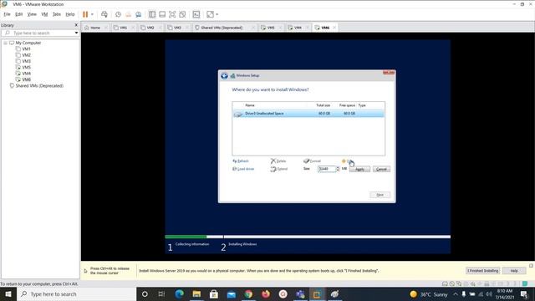Select VM6 in the Library tree
The image size is (535, 301).
coord(26,79)
